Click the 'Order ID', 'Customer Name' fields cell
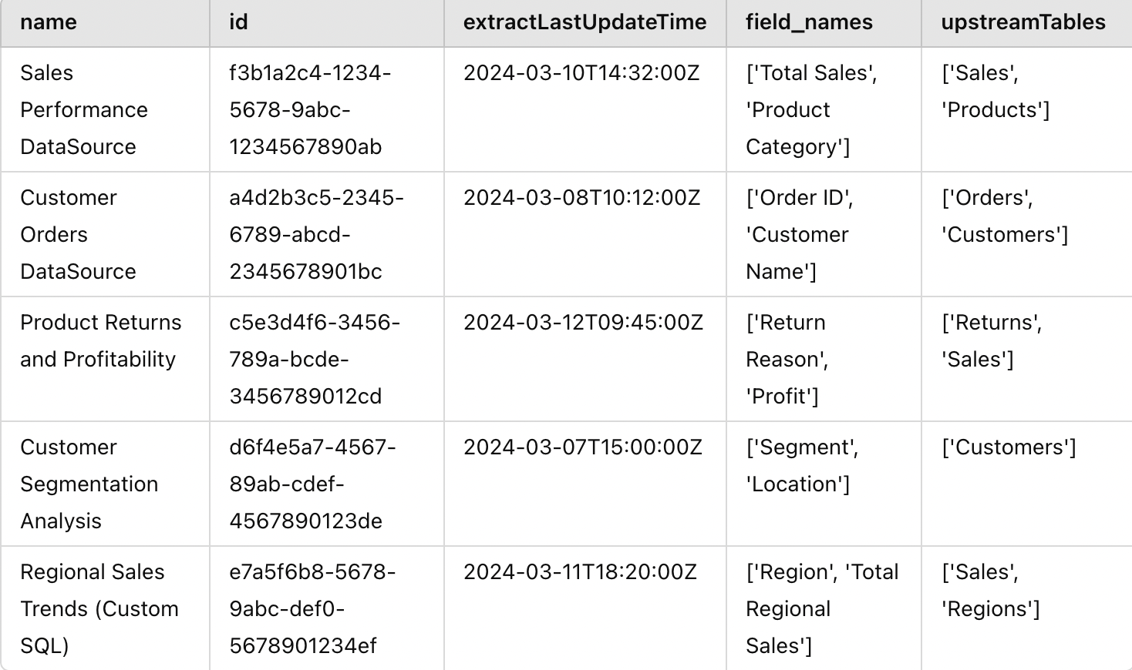 click(x=800, y=234)
